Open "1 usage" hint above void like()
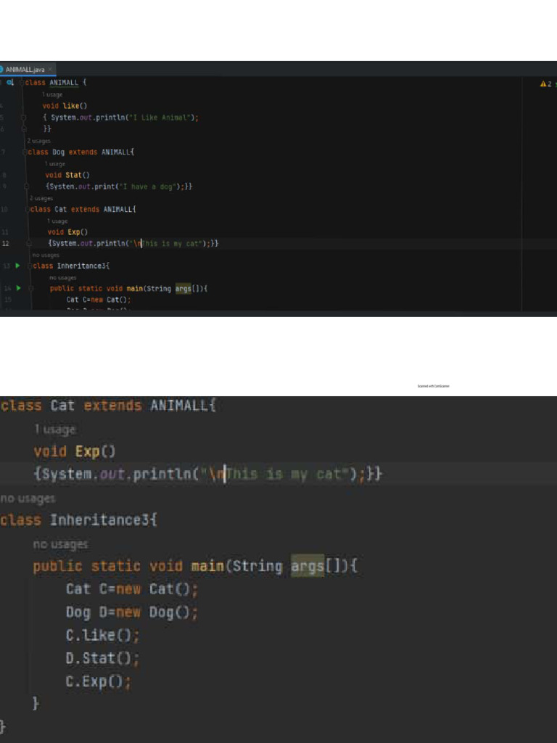The height and width of the screenshot is (743, 557). [53, 95]
